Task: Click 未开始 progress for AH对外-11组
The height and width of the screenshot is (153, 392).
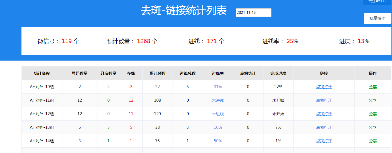Action: (278, 100)
